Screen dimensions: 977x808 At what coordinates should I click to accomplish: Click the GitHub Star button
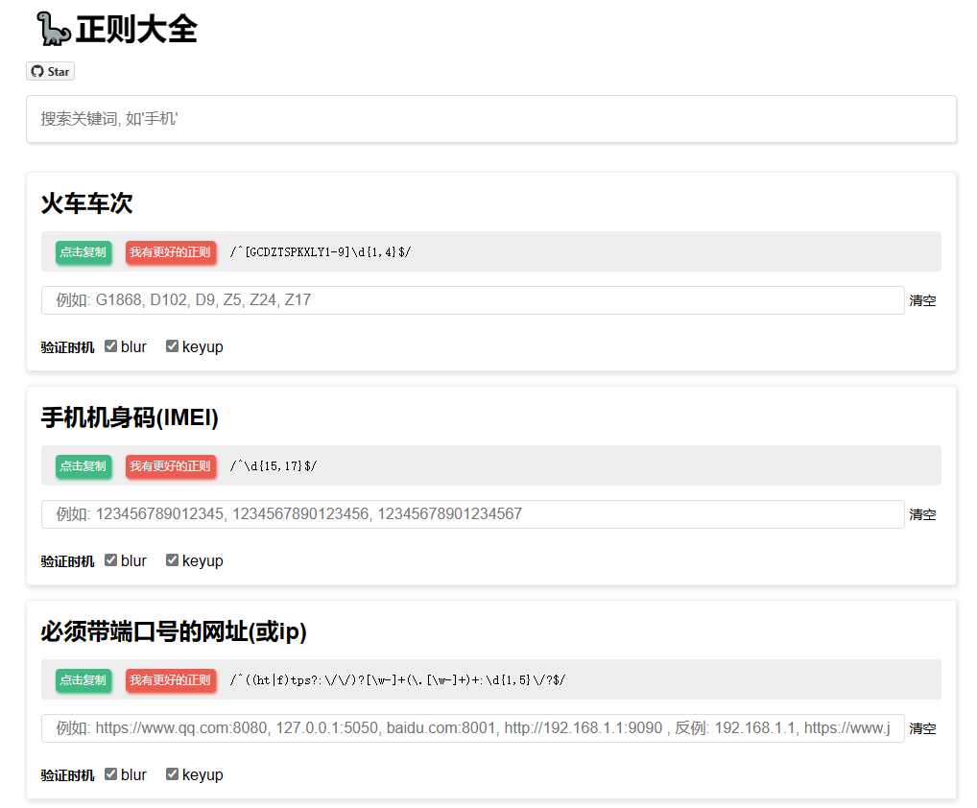coord(50,72)
